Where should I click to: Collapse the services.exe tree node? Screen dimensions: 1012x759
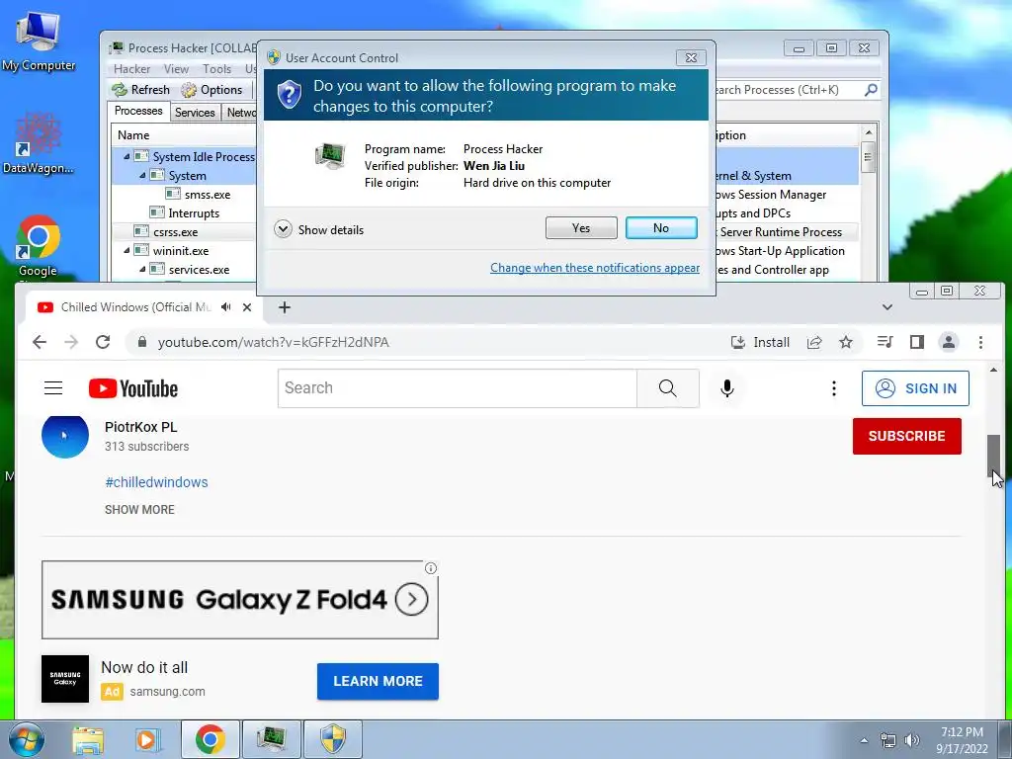[142, 269]
